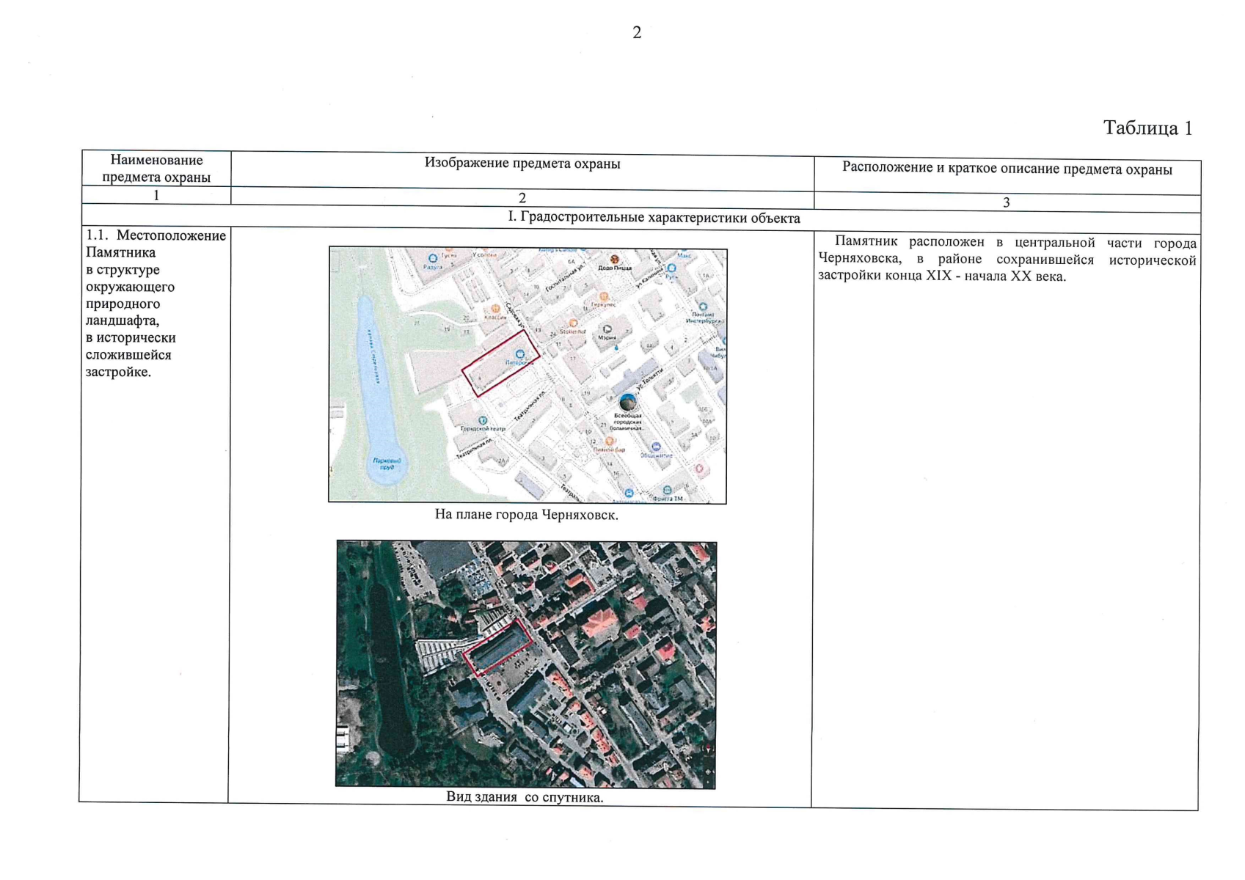Click the compass arrow on satellite image
This screenshot has width=1245, height=880.
click(x=707, y=749)
